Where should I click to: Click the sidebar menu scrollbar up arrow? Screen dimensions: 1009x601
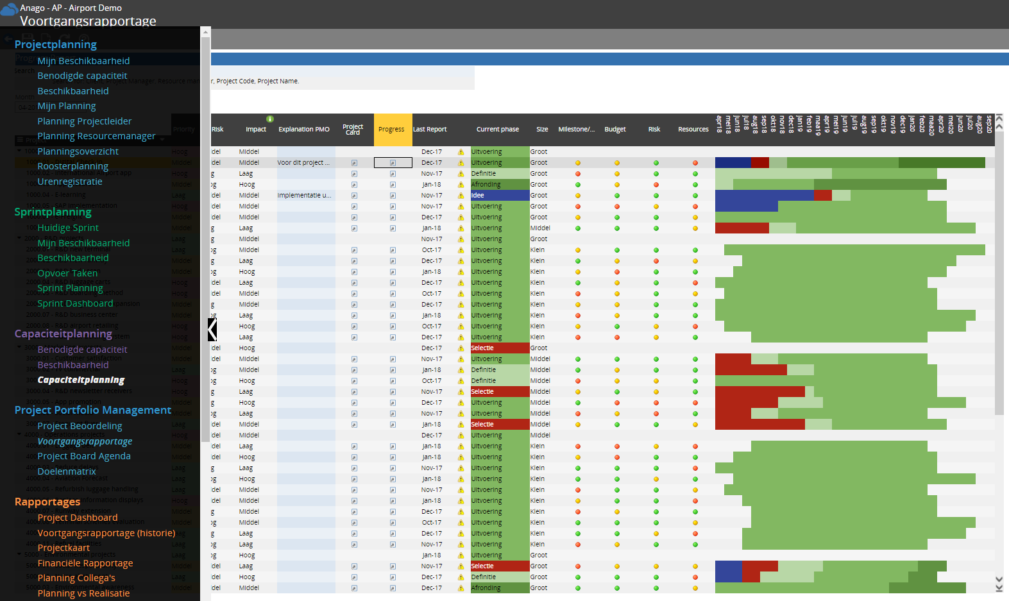pos(205,32)
